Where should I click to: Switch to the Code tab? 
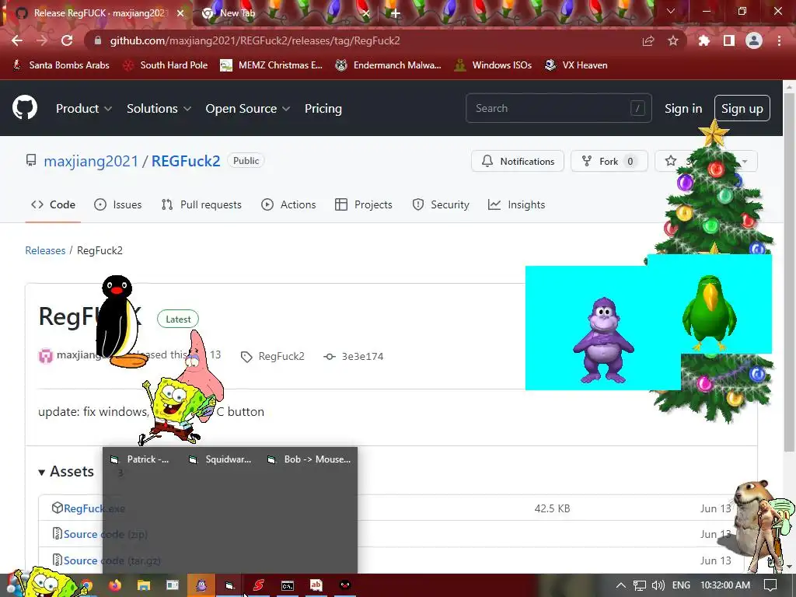53,204
